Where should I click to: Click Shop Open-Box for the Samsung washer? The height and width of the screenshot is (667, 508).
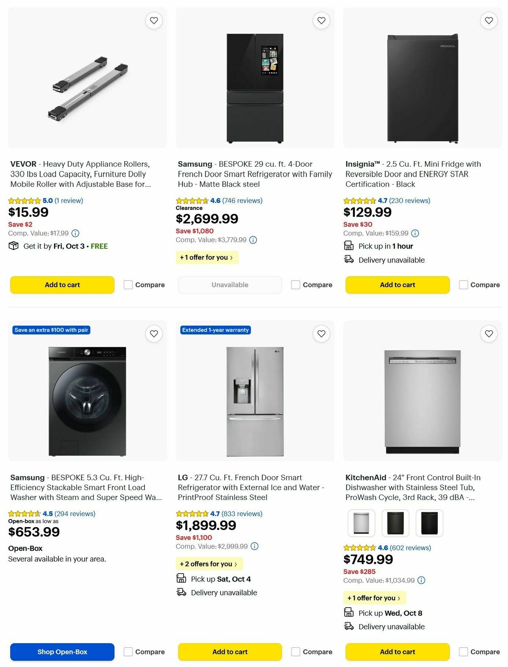[62, 652]
